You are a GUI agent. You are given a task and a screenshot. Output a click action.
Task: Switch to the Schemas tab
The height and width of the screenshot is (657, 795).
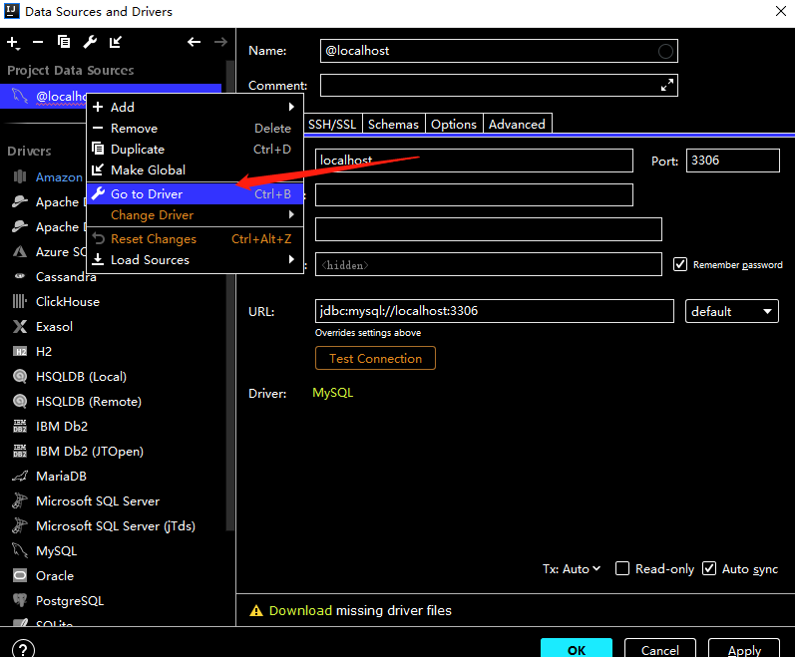pyautogui.click(x=393, y=124)
